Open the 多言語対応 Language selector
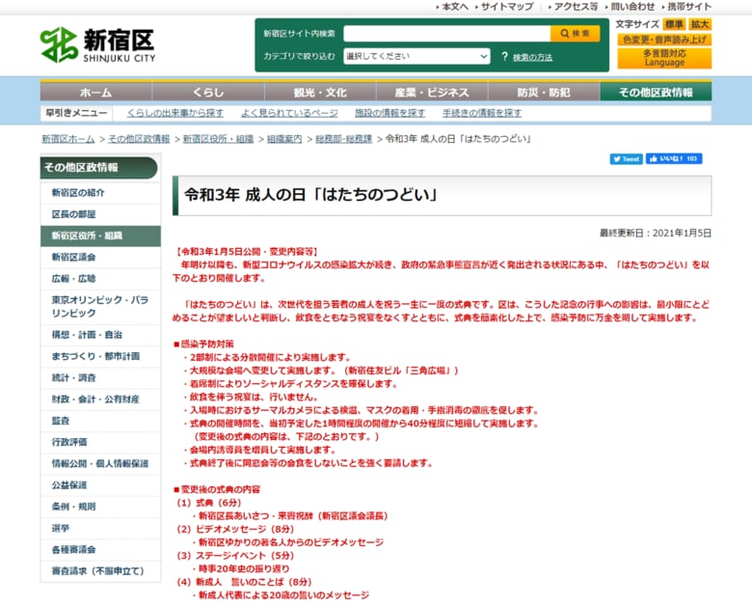752x607 pixels. [664, 58]
